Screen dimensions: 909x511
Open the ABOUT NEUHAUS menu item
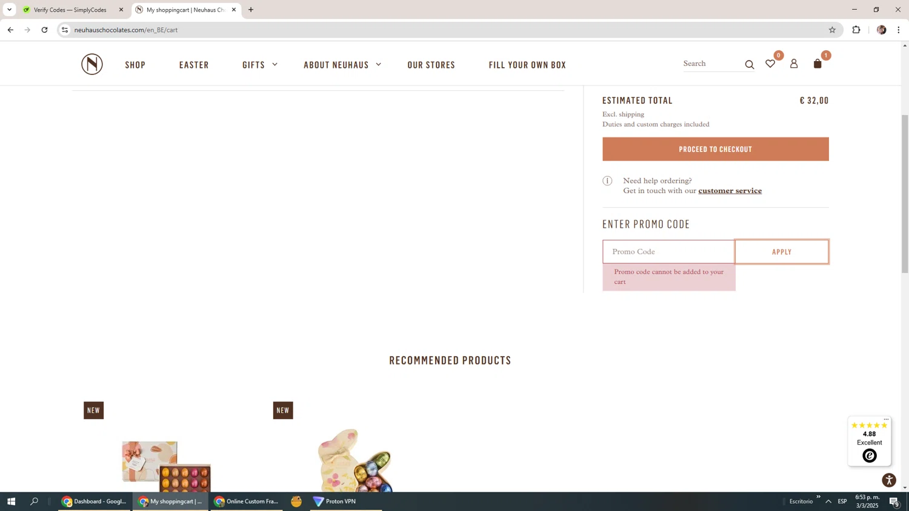tap(336, 65)
